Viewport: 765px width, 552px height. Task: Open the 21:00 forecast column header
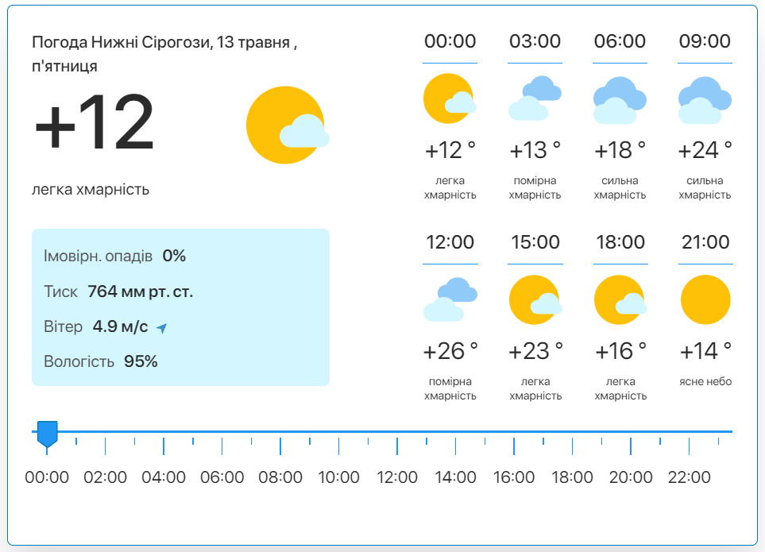[705, 242]
